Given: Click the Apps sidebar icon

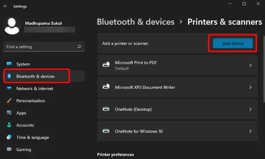Looking at the screenshot, I should [x=9, y=113].
